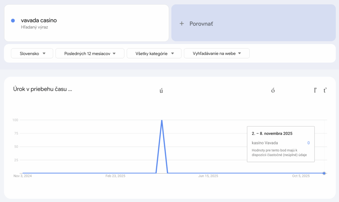The height and width of the screenshot is (202, 339).
Task: Edit the 'vavada casino' search term
Action: [39, 20]
